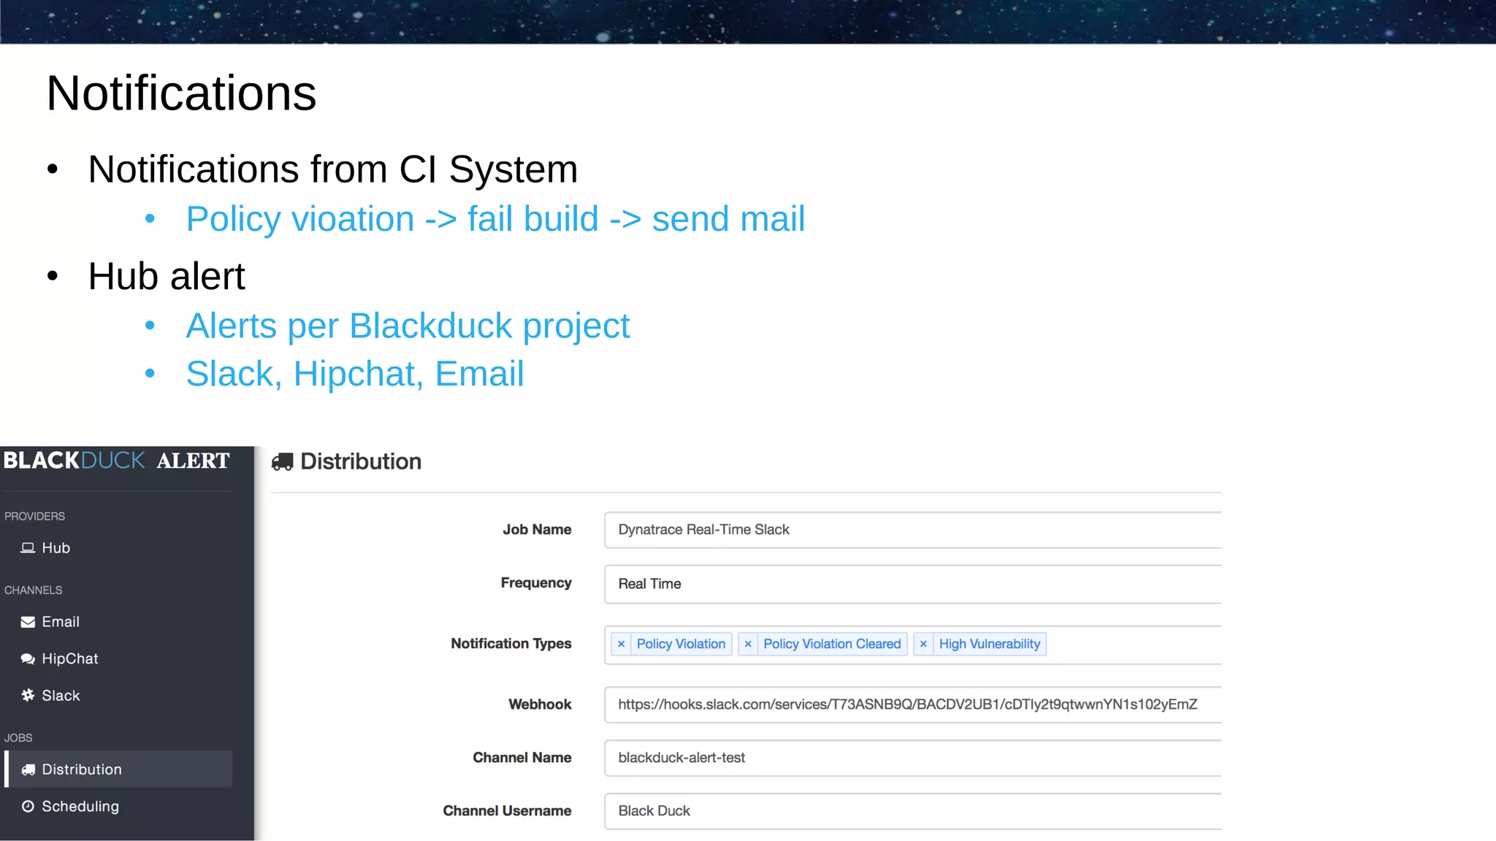Remove the High Vulnerability tag

click(x=923, y=644)
